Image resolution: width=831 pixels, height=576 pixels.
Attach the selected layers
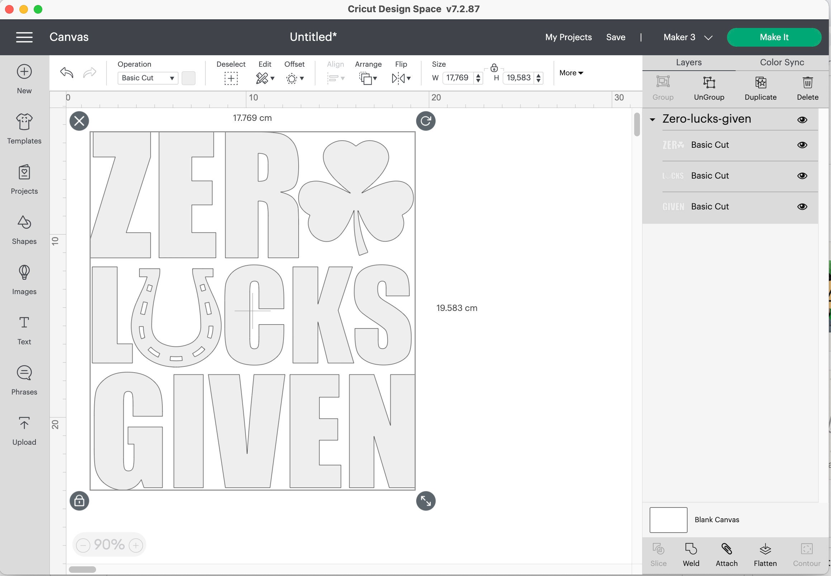coord(727,554)
